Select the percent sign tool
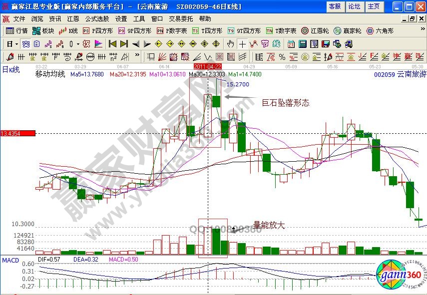The image size is (427, 295). point(282,57)
